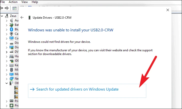Viewport: 182px width, 109px height.
Task: Select the Printers category icon
Action: 11,101
